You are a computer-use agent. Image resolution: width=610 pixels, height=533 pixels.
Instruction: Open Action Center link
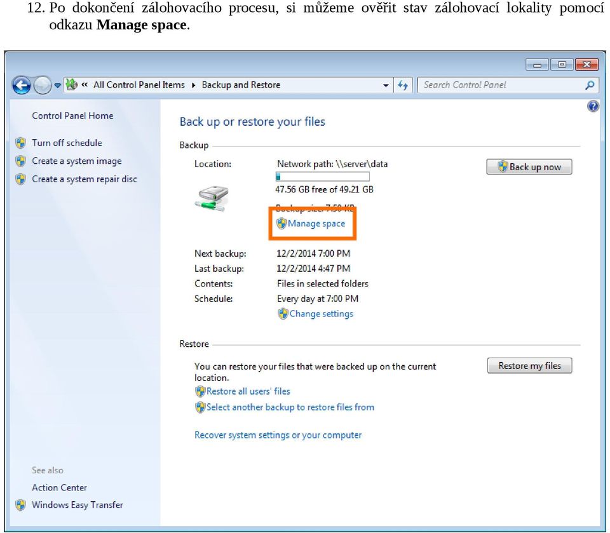[59, 487]
